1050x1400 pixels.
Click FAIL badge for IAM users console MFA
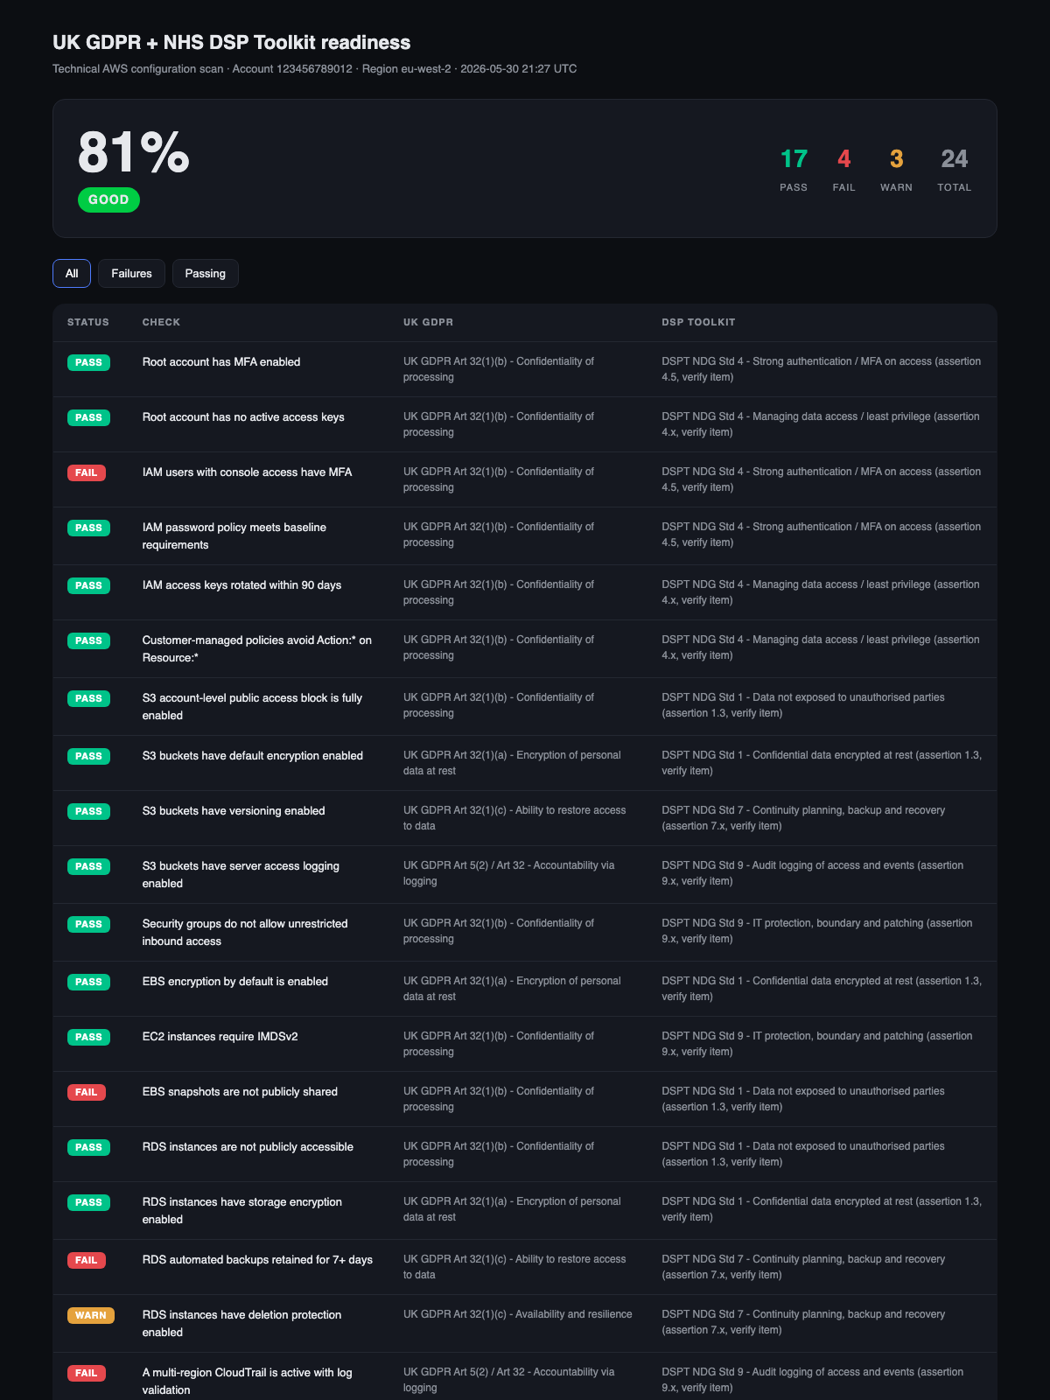pos(87,472)
